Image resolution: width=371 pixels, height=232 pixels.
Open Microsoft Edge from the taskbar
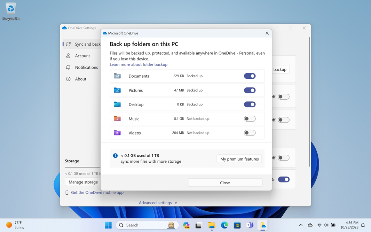(224, 225)
